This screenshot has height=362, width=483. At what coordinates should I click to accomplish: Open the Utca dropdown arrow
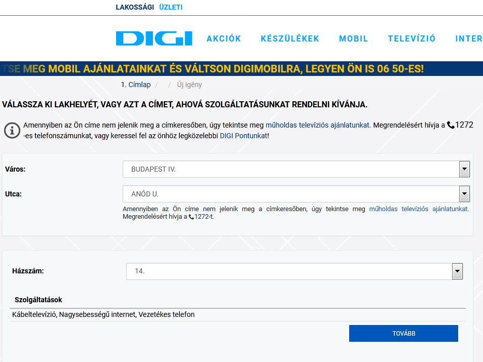click(464, 194)
